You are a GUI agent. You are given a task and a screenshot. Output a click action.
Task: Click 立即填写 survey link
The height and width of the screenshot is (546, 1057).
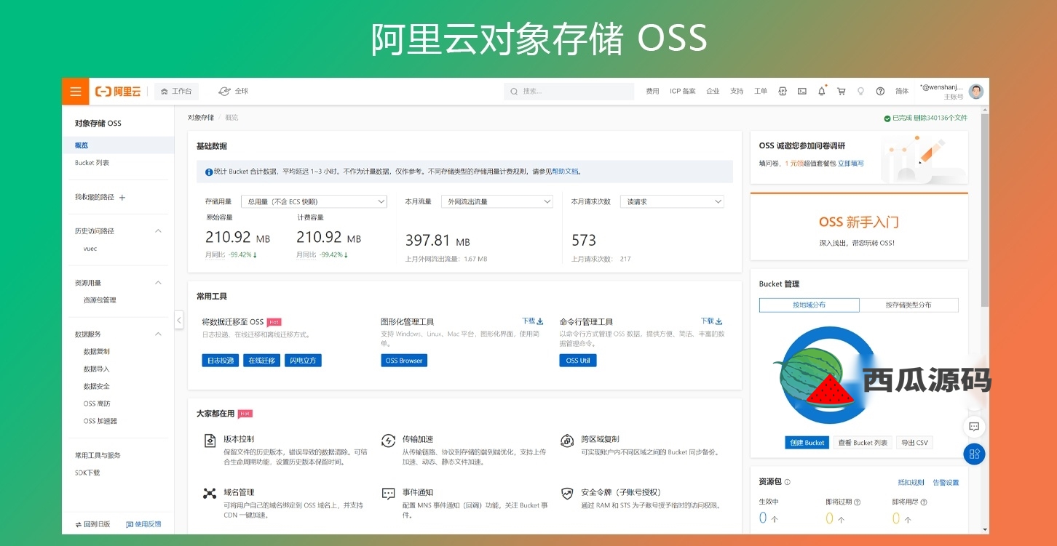851,164
